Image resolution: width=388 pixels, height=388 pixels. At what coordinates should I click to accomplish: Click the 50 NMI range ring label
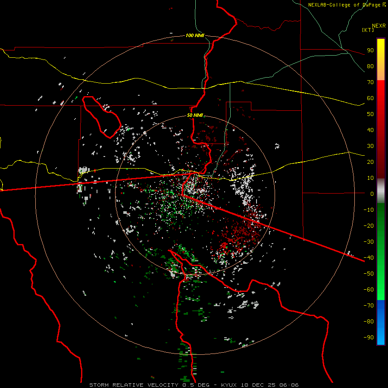coord(195,115)
